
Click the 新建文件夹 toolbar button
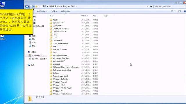[x=65, y=11]
